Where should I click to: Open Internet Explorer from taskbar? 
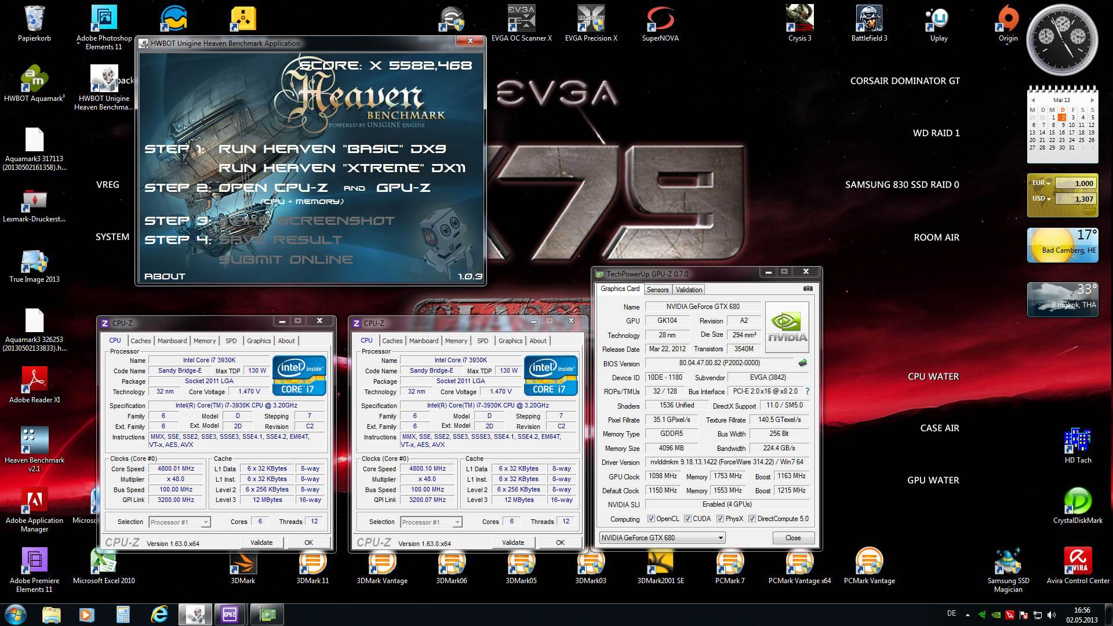(x=159, y=614)
